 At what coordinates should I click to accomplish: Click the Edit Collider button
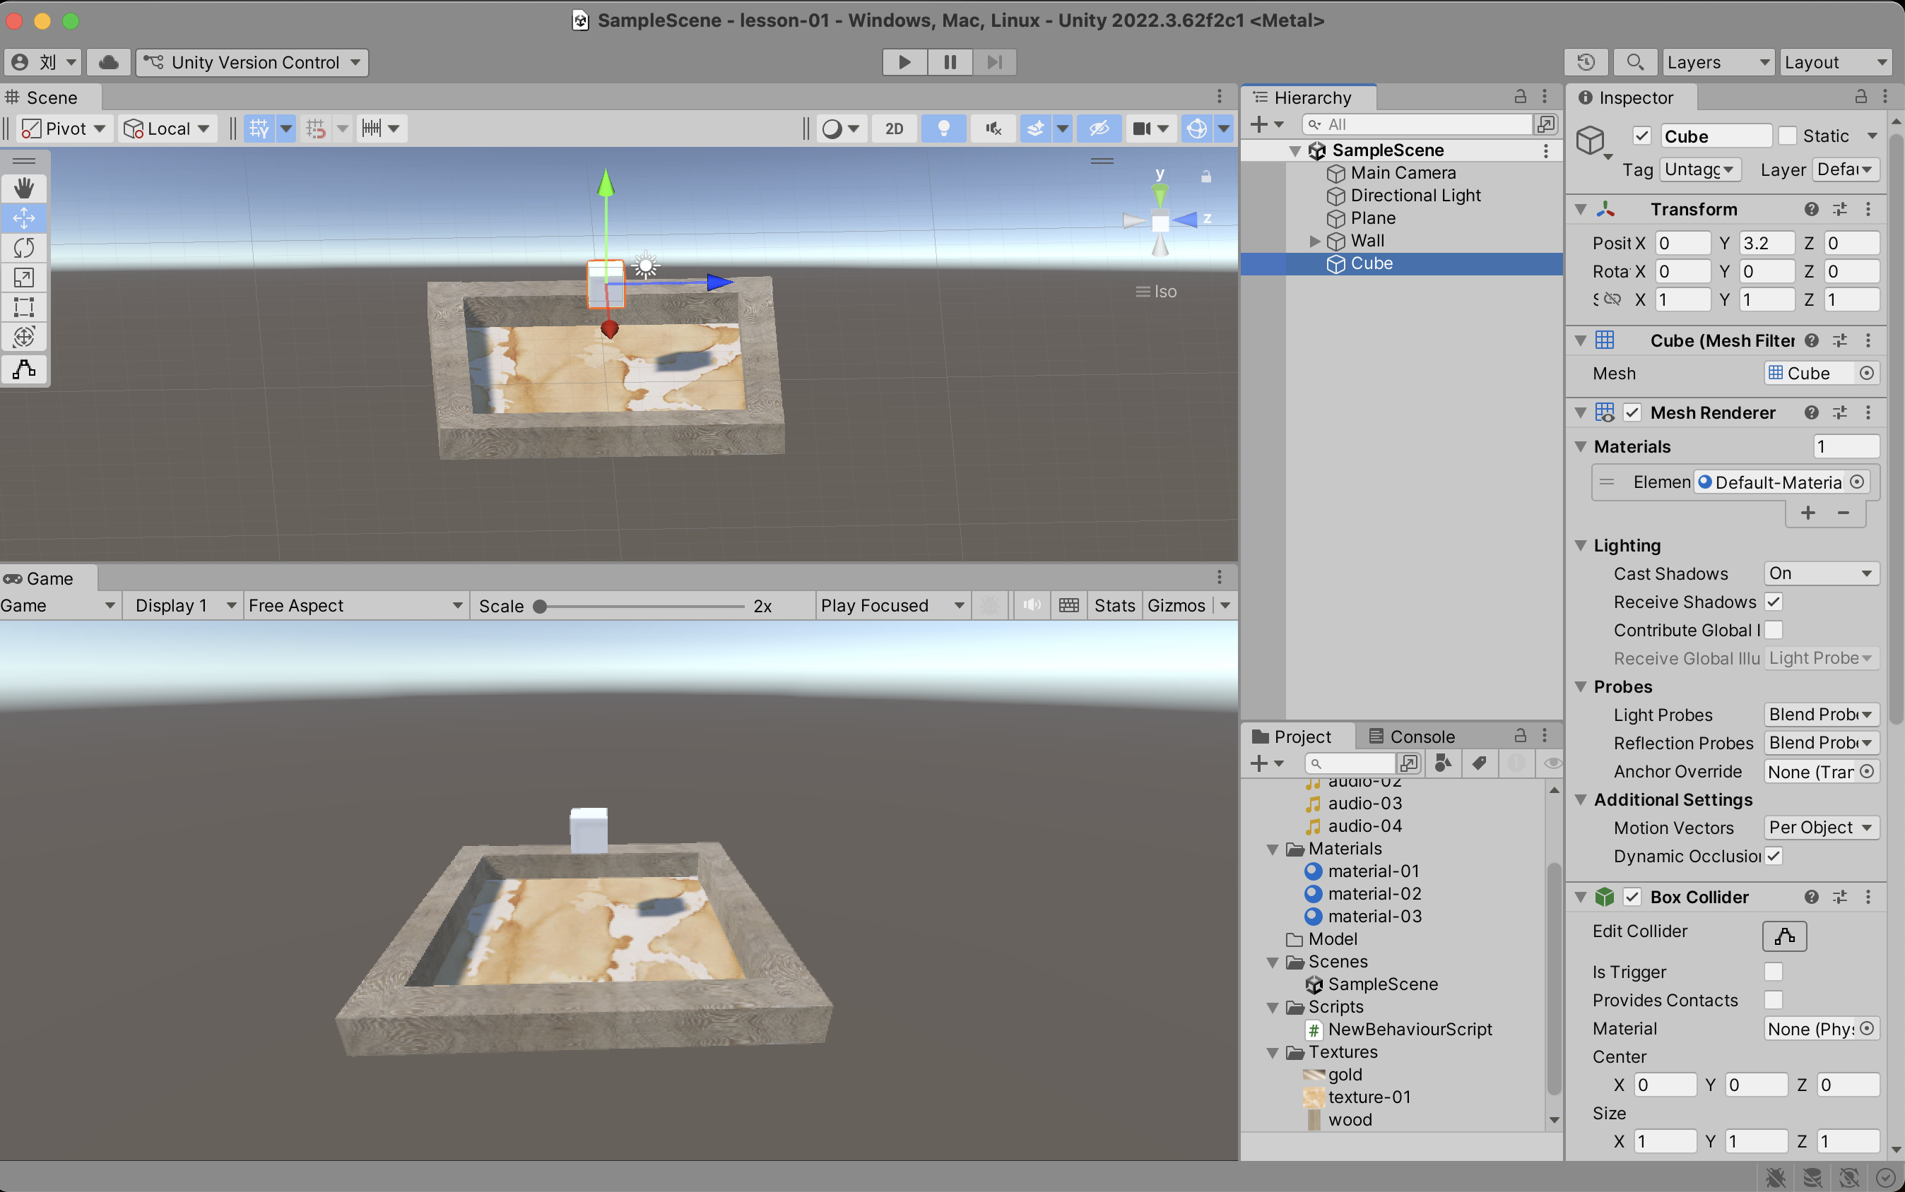1783,936
